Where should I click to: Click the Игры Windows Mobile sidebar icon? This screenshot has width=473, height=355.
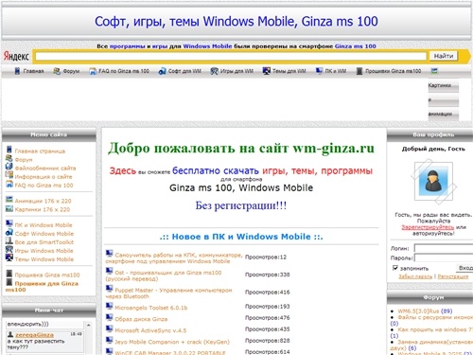(9, 249)
